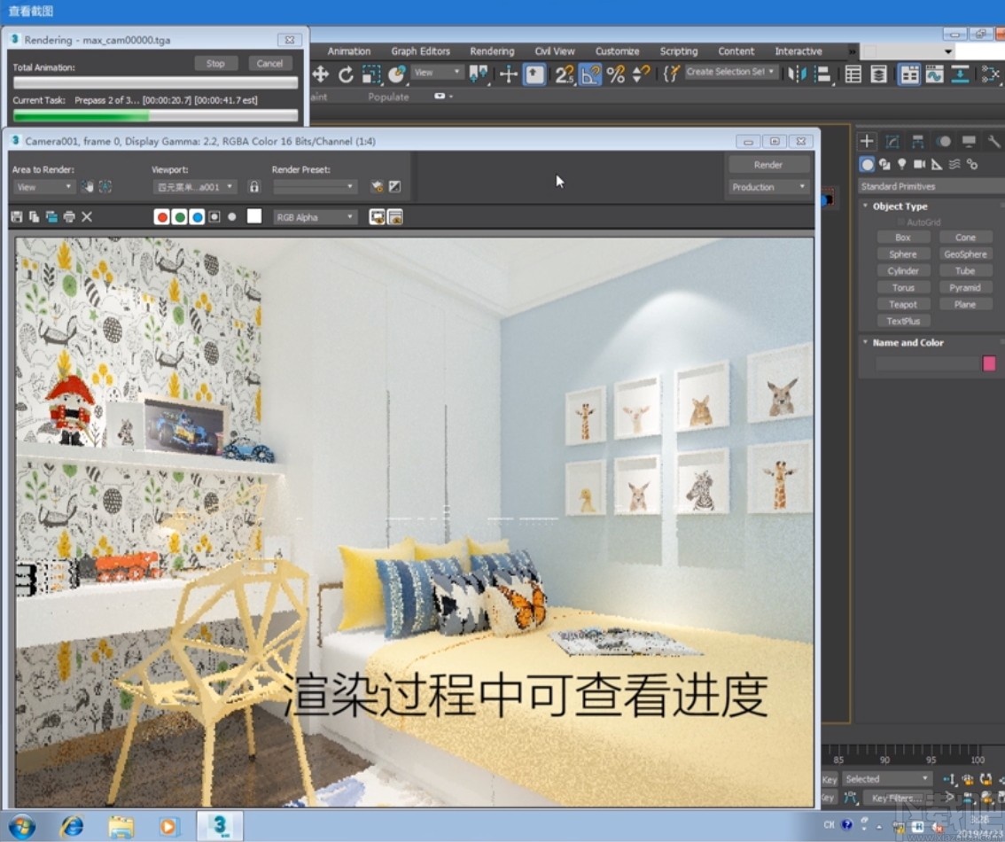1005x842 pixels.
Task: Open the Create Selection Set dropdown
Action: [731, 72]
